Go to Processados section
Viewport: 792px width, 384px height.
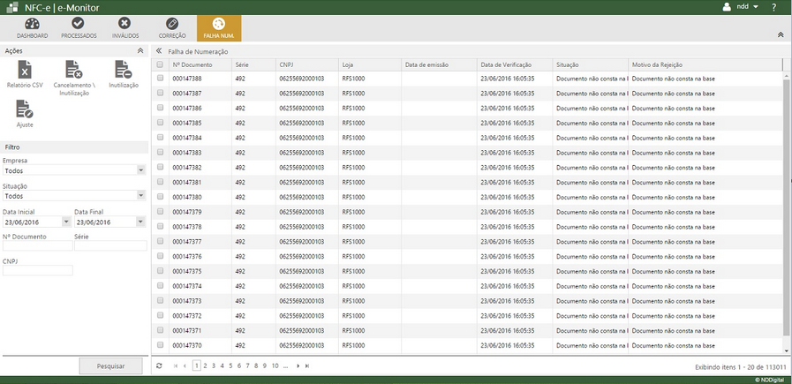[x=79, y=27]
